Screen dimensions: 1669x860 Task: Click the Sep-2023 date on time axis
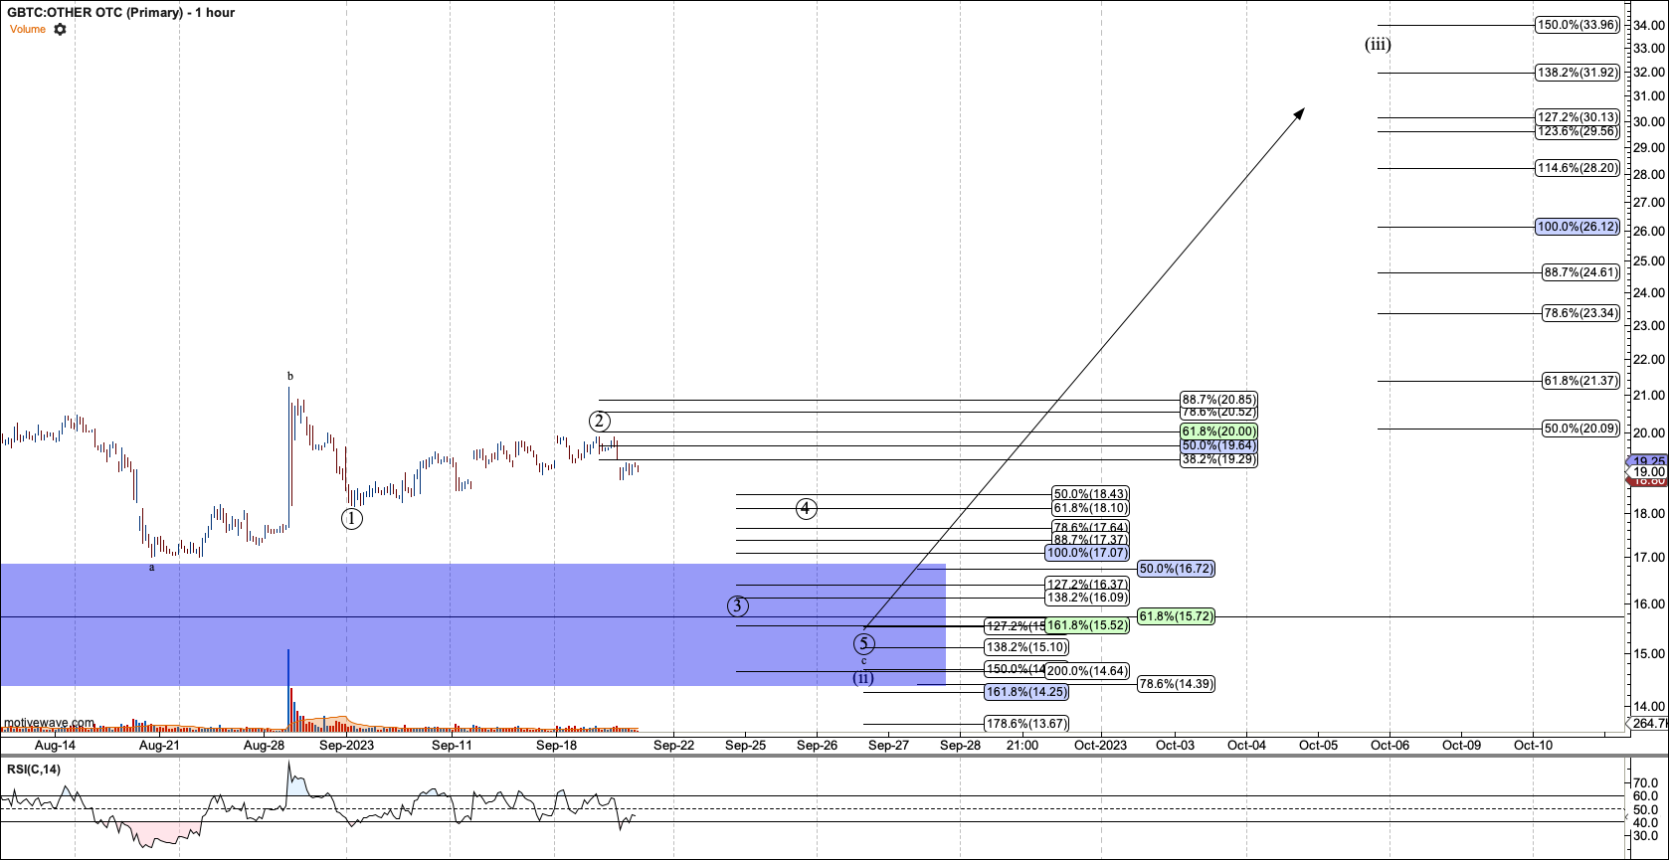[346, 745]
